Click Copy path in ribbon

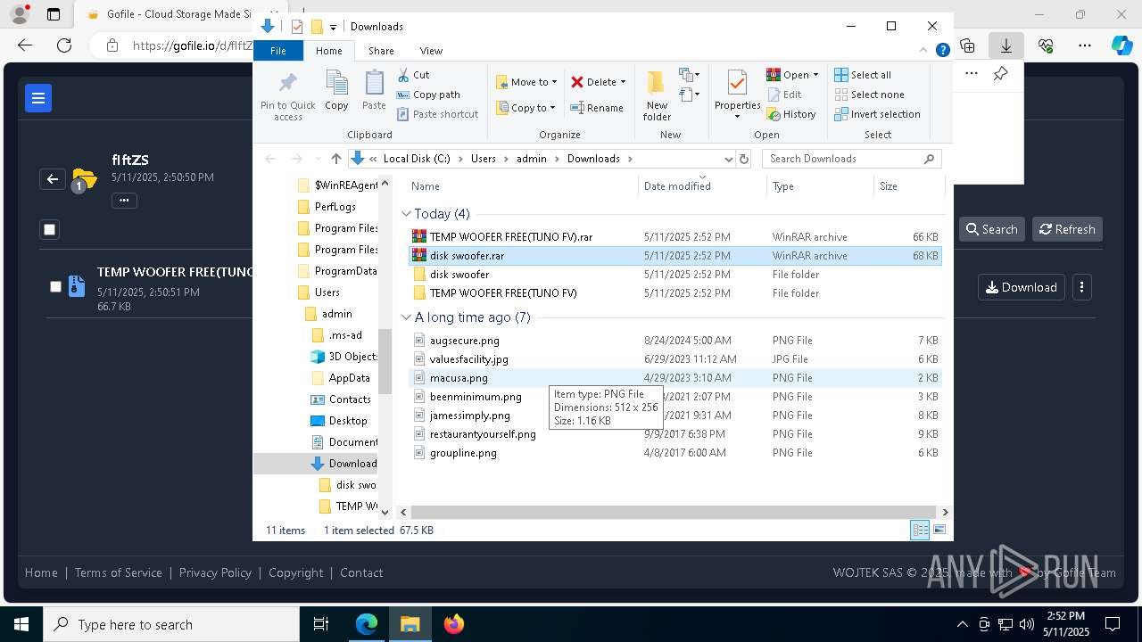(x=428, y=95)
